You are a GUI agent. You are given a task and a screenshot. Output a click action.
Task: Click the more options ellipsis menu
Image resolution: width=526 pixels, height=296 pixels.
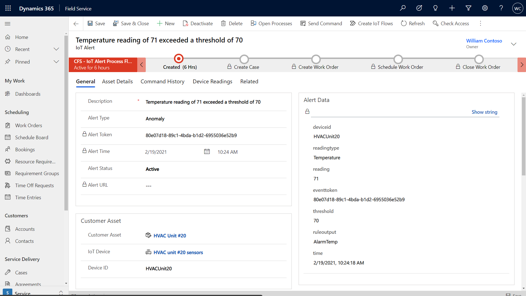pyautogui.click(x=481, y=24)
